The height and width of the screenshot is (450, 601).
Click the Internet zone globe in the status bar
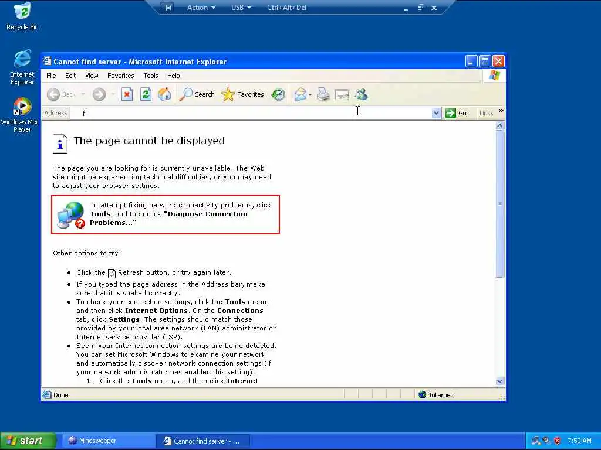pos(423,394)
